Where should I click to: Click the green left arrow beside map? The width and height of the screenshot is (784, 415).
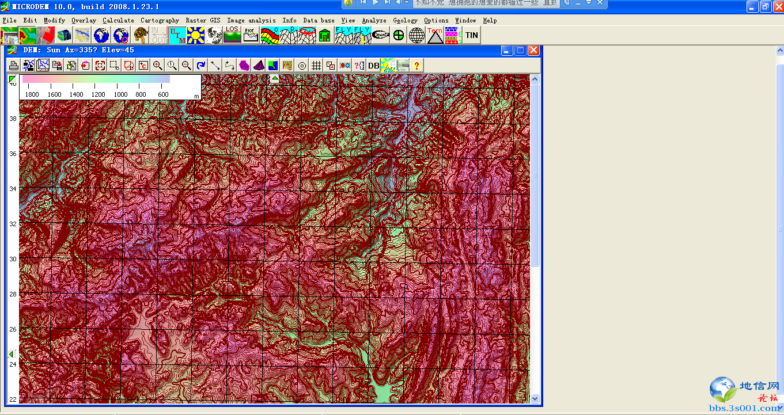[11, 354]
